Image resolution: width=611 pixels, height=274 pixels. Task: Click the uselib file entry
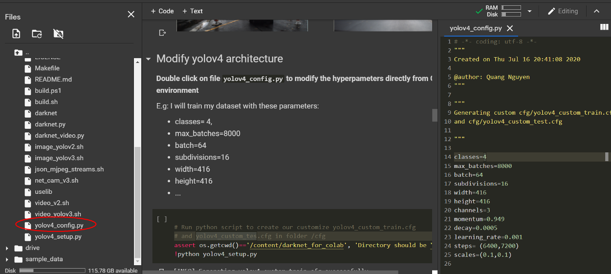pyautogui.click(x=44, y=191)
